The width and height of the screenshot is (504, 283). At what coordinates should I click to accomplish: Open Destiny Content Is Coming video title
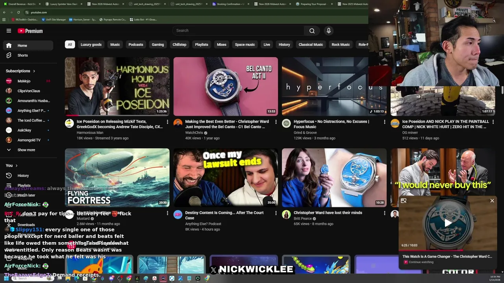click(224, 215)
